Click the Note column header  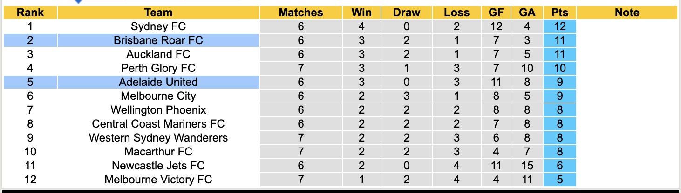(627, 13)
